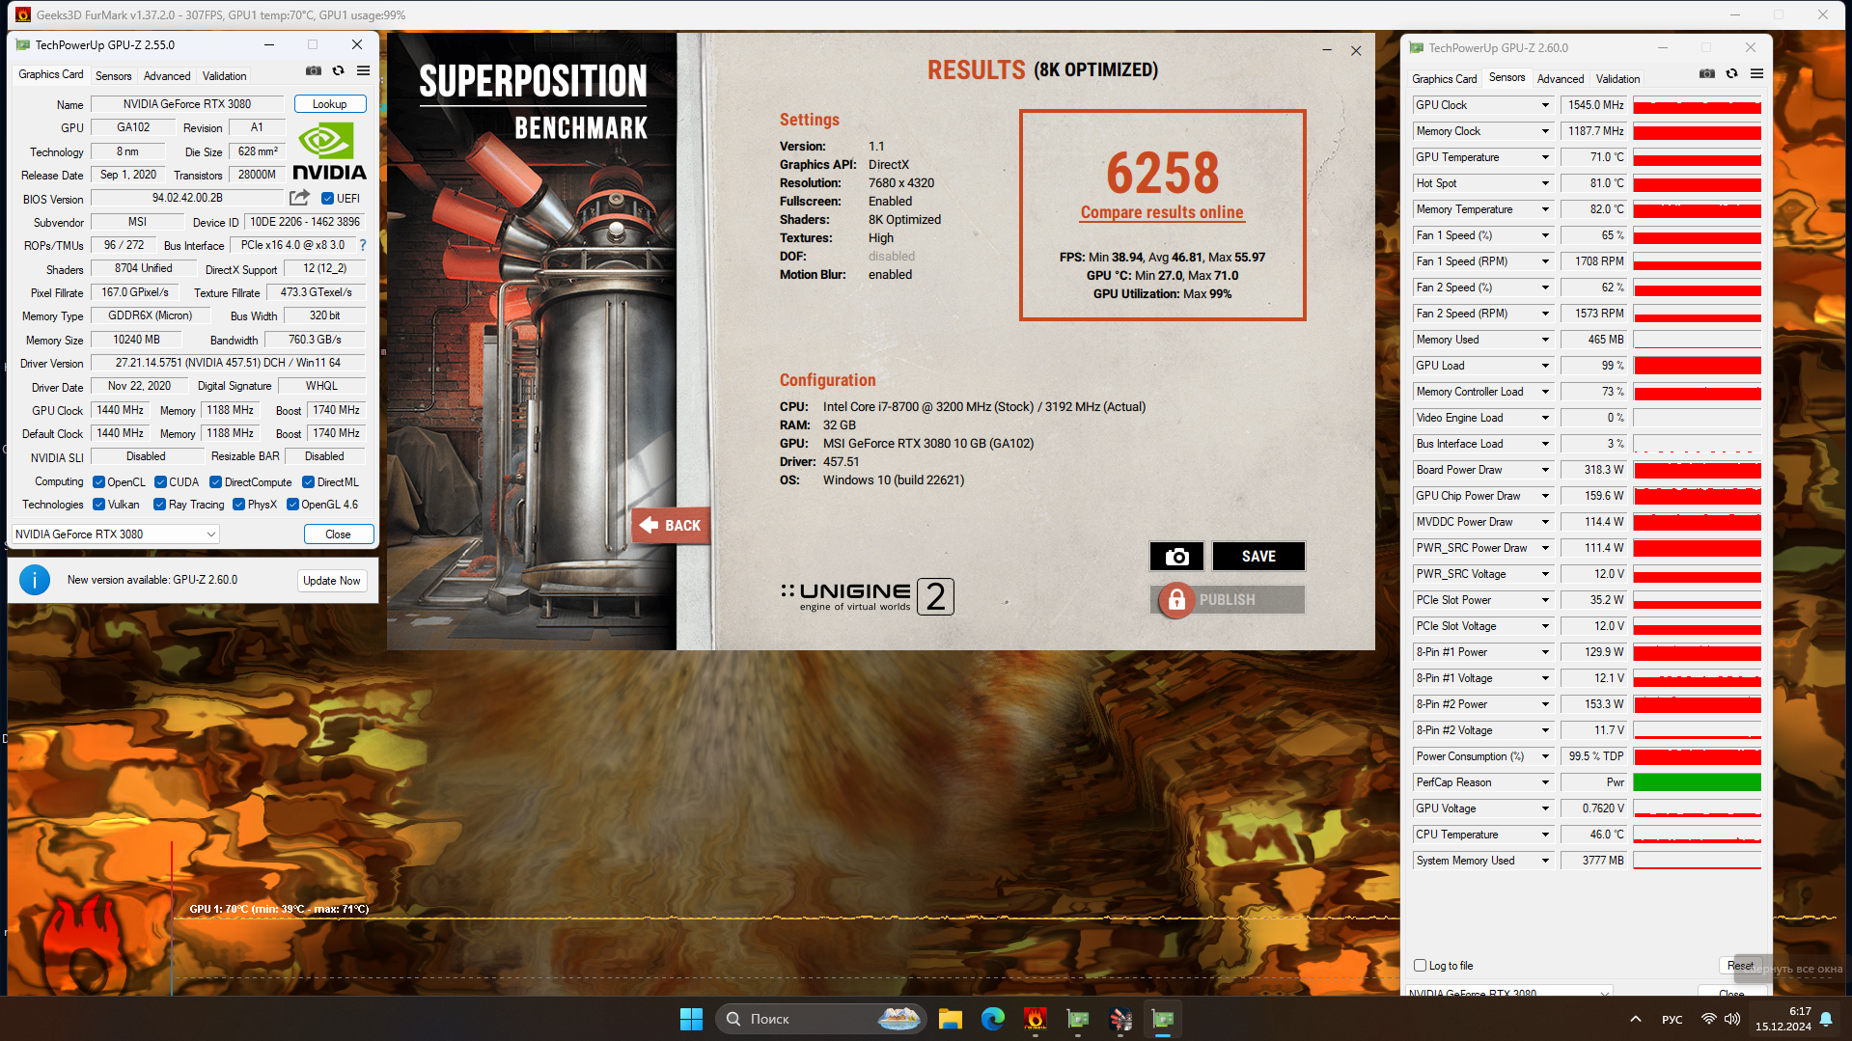Click the NVIDIA logo in GPU-Z
1852x1041 pixels.
coord(329,151)
